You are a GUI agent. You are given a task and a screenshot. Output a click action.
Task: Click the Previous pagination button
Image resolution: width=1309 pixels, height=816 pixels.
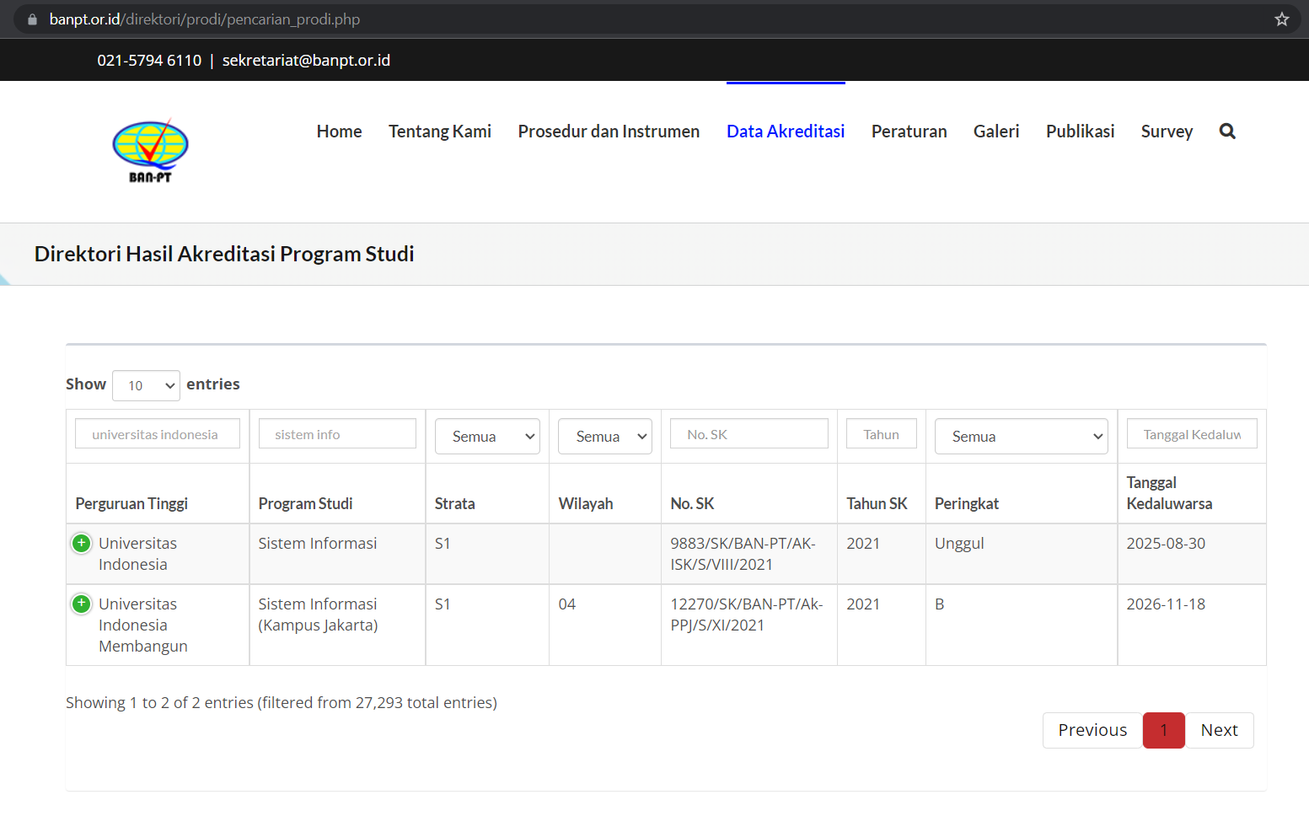[x=1092, y=730]
